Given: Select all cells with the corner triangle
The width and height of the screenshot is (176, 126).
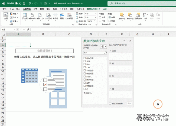Looking at the screenshot, I should [x=4, y=34].
